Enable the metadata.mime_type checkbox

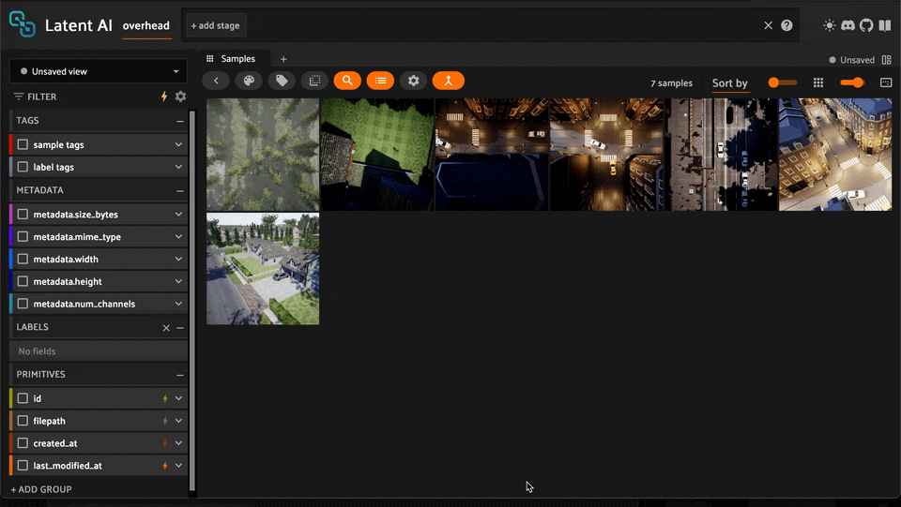[x=23, y=236]
